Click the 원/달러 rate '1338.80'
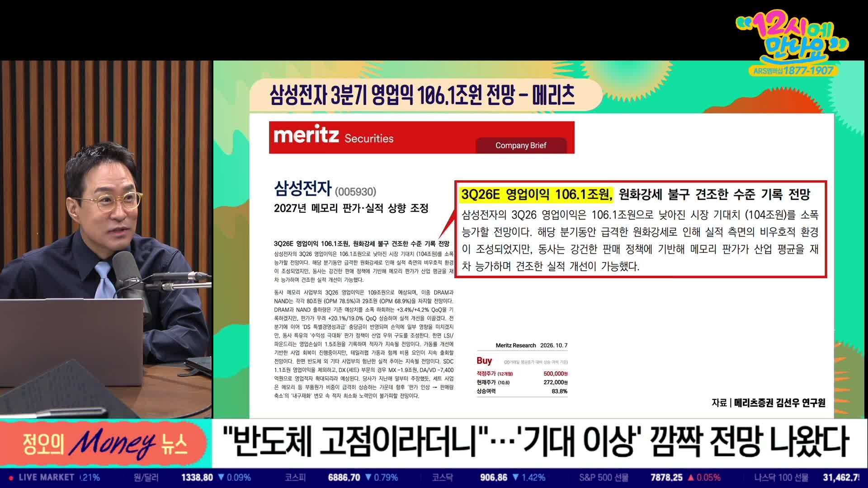This screenshot has height=488, width=868. coord(197,478)
